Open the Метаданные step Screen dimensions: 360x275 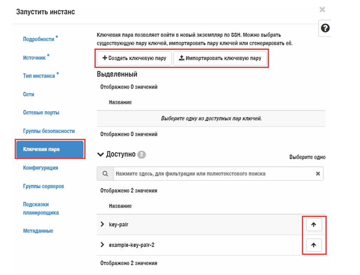pyautogui.click(x=37, y=231)
